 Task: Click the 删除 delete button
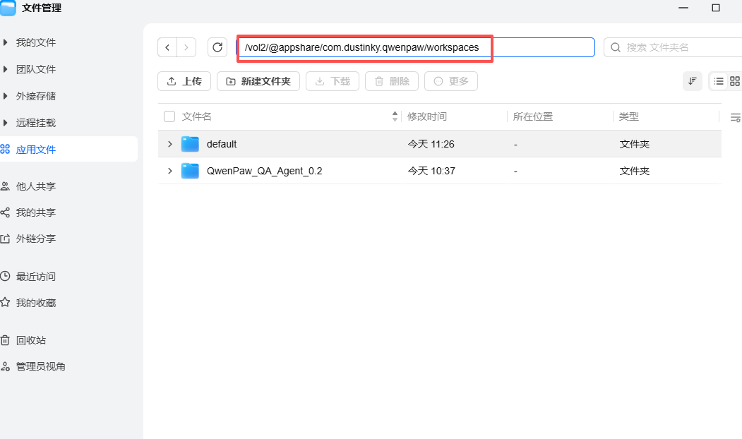392,81
